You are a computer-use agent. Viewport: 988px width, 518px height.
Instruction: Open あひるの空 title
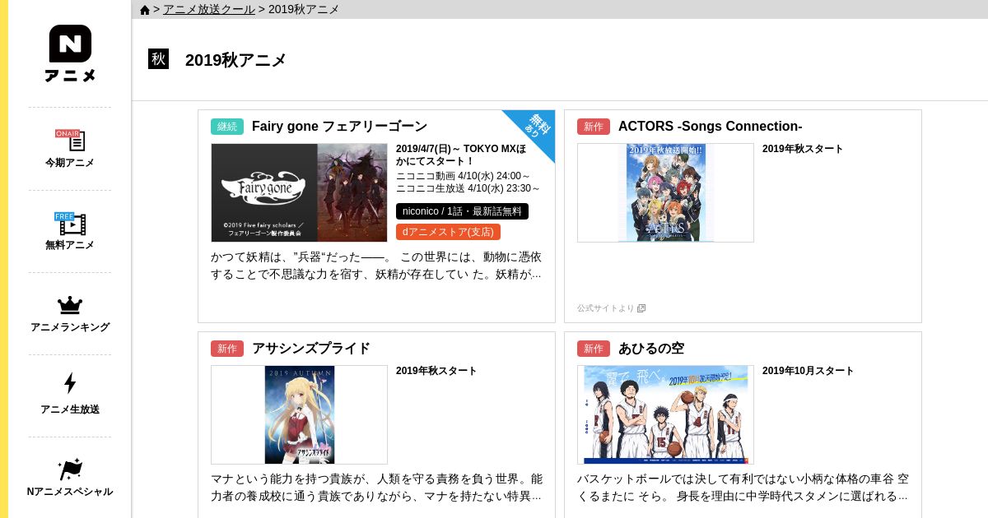pyautogui.click(x=650, y=348)
